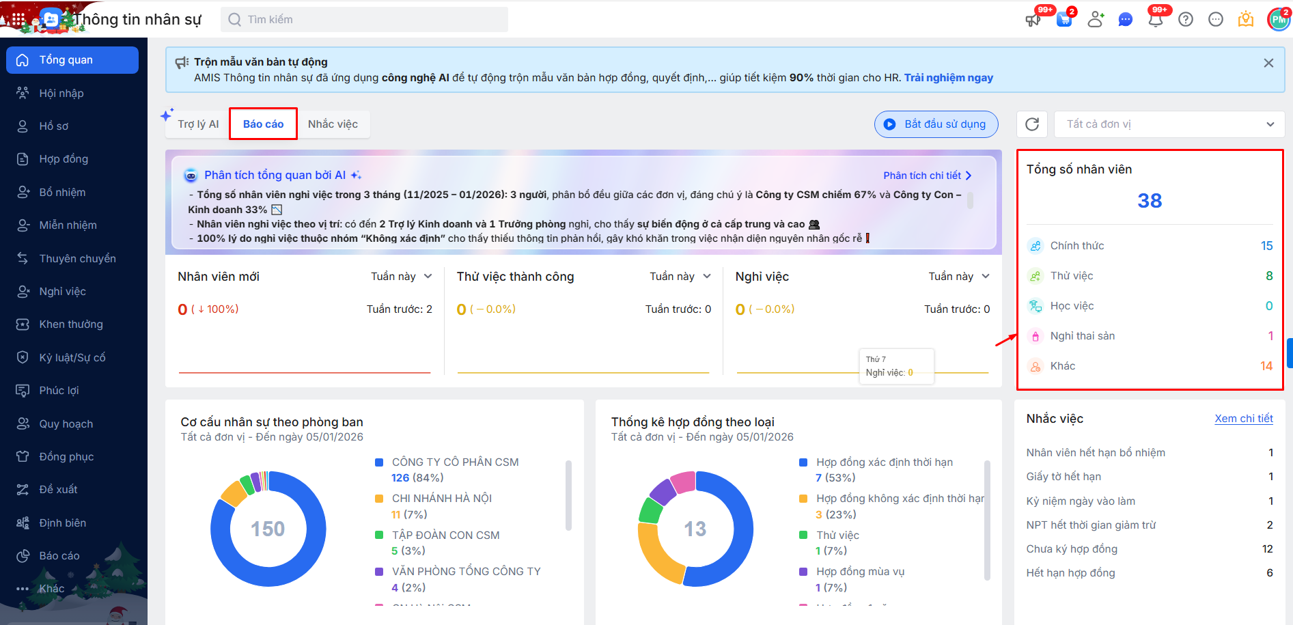Click Kỷ niệm ngày vào làm reminder
This screenshot has width=1293, height=625.
pyautogui.click(x=1150, y=501)
